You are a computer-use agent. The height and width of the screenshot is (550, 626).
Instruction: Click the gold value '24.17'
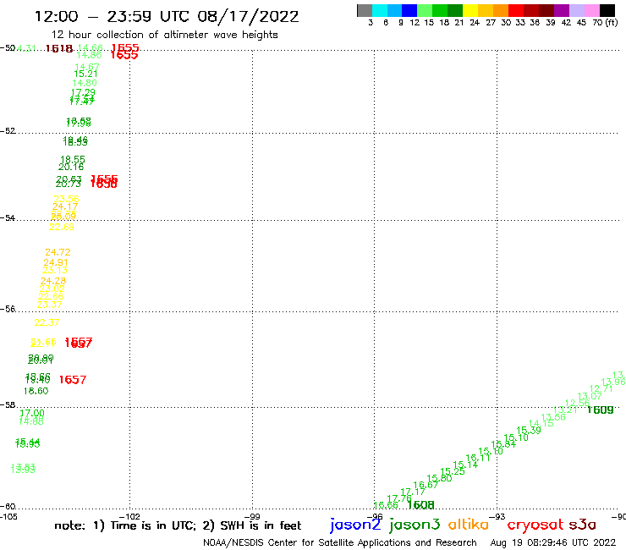(x=64, y=206)
